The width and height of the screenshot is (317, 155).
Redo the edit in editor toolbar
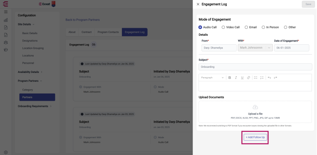point(275,77)
